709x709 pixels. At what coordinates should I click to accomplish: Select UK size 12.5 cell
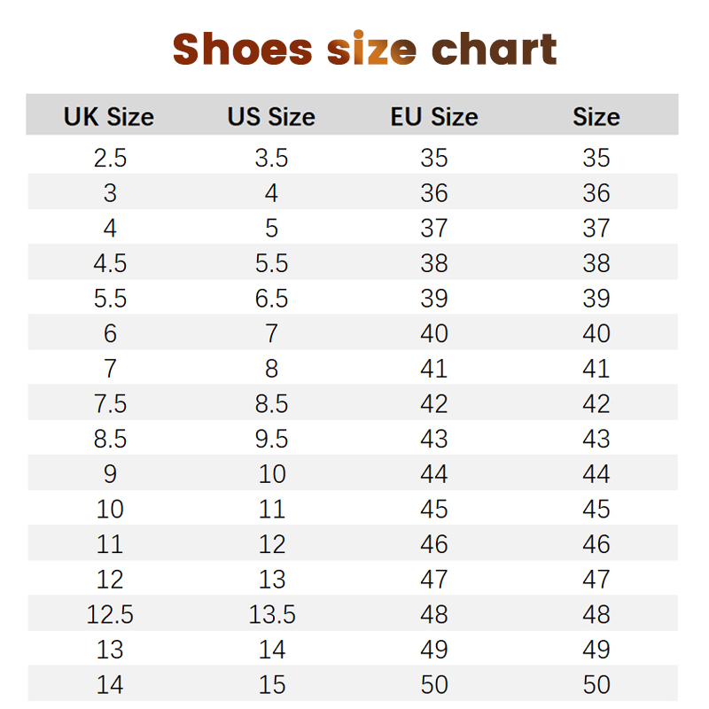[110, 614]
